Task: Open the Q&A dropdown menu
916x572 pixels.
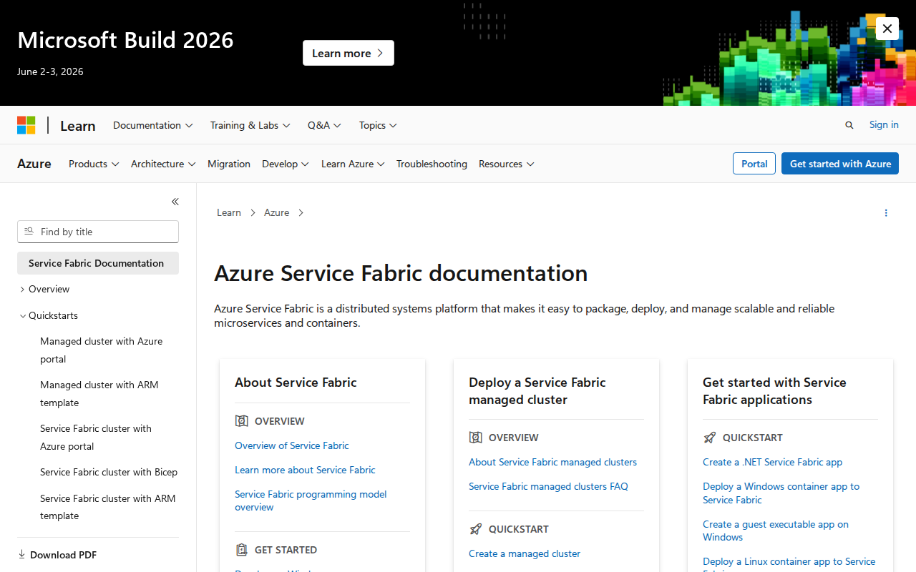Action: click(325, 125)
